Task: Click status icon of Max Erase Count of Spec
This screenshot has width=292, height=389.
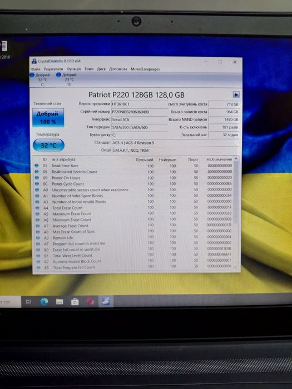Action: (38, 232)
